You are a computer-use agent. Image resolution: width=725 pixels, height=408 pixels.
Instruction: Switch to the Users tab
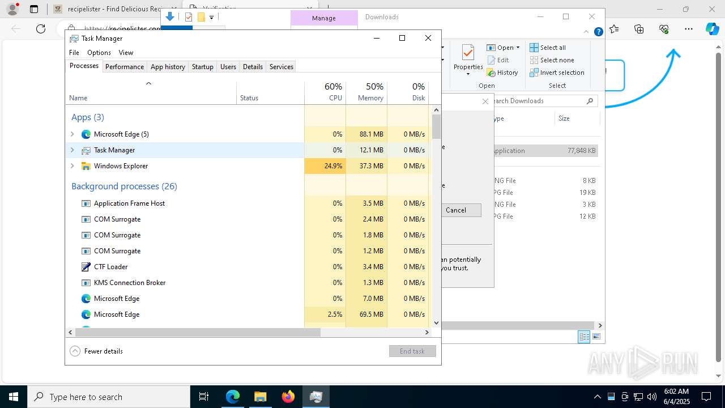[x=228, y=67]
